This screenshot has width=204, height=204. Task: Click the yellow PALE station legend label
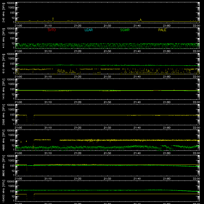click(162, 30)
